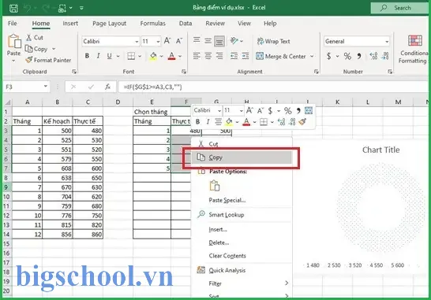
Task: Open the ribbon font size dropdown
Action: (x=158, y=42)
